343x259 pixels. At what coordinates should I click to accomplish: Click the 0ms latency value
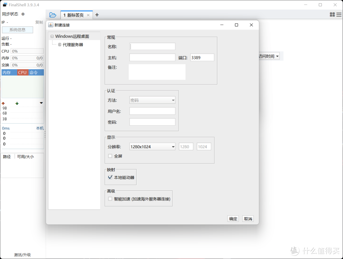(6, 128)
